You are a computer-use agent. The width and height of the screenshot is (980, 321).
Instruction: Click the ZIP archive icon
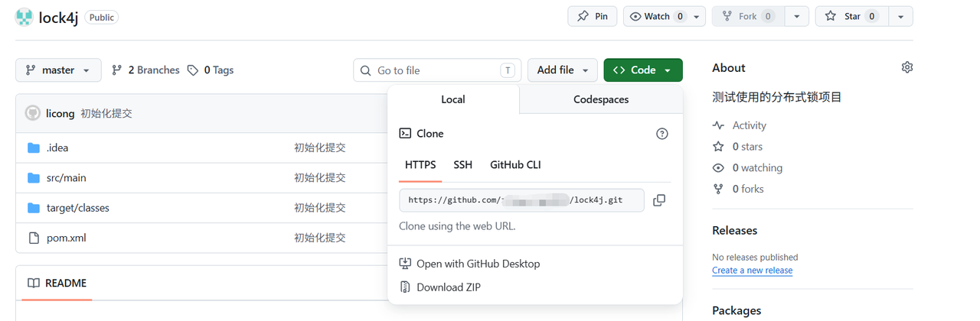[406, 287]
